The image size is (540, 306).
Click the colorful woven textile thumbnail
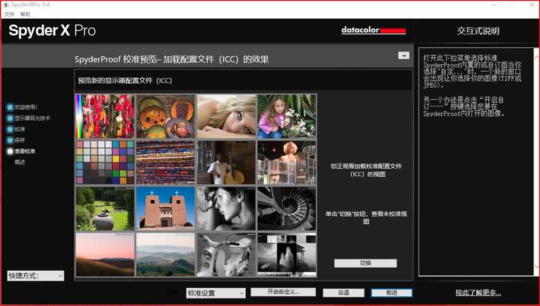(166, 163)
